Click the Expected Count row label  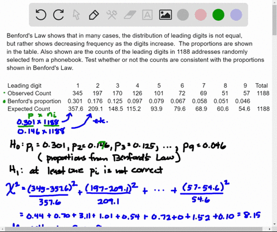click(29, 109)
